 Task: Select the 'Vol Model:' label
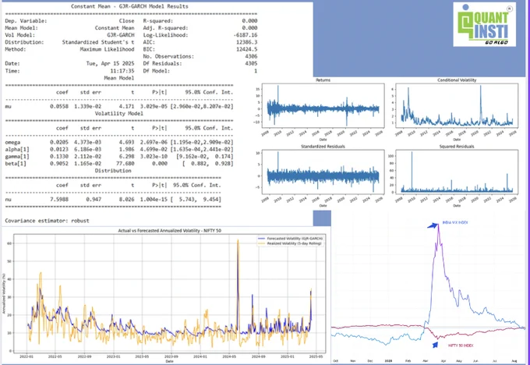(20, 35)
